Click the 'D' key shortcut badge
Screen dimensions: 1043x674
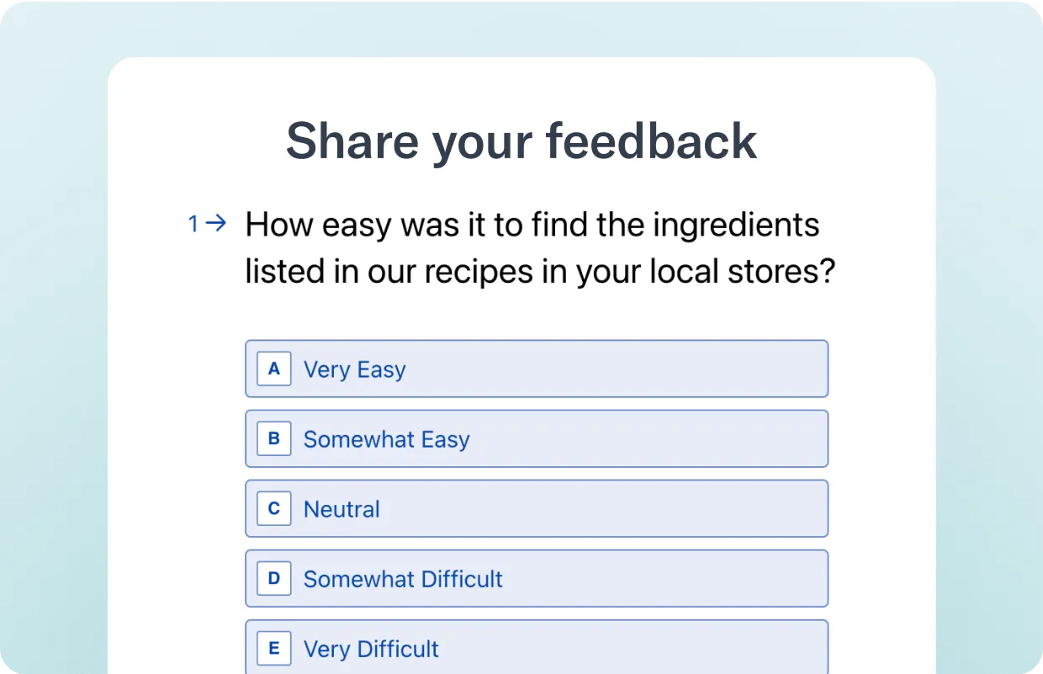273,578
